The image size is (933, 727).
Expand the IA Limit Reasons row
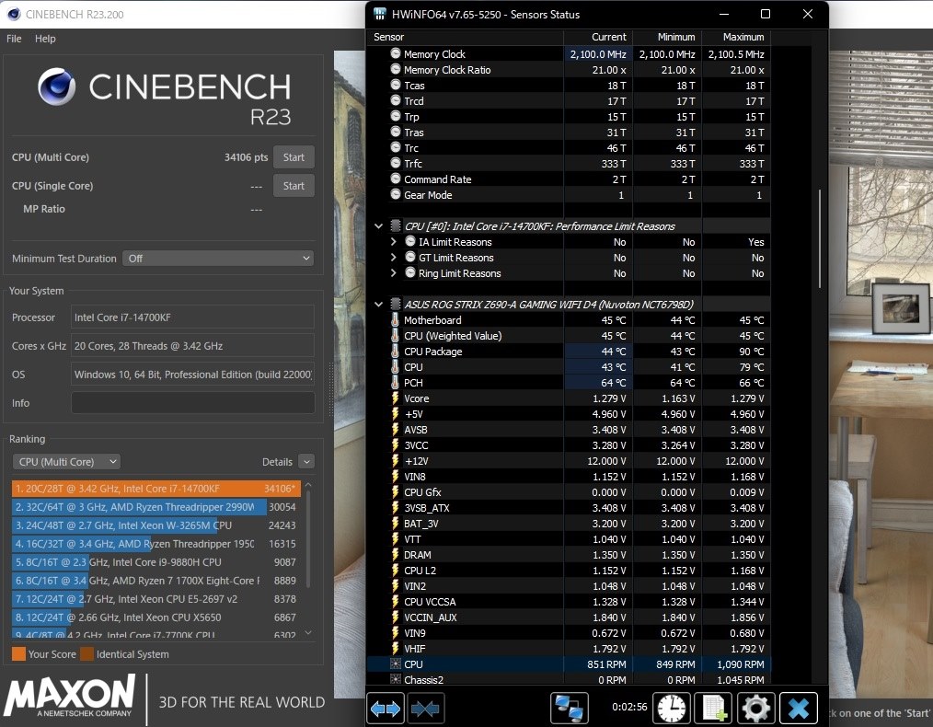pos(393,241)
